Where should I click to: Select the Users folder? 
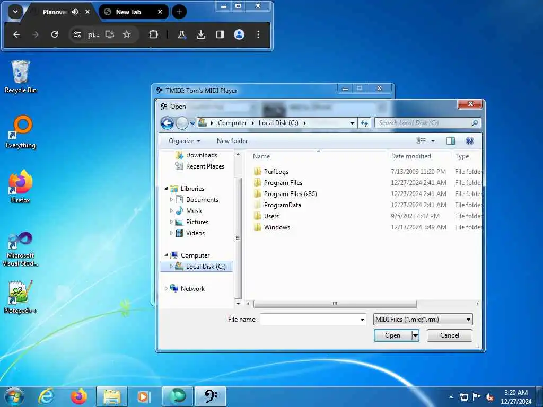271,216
